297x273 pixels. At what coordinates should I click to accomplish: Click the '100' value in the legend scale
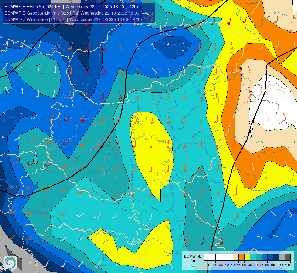click(290, 265)
